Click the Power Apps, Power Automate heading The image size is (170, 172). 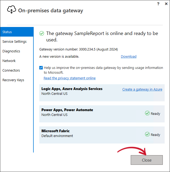click(x=67, y=110)
